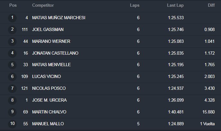
Task: Click the position 5 circle badge
Action: [12, 65]
